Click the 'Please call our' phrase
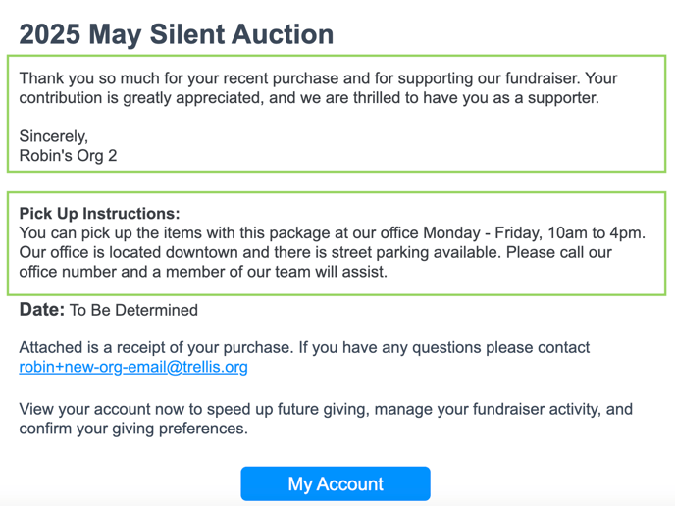The image size is (675, 506). point(559,252)
